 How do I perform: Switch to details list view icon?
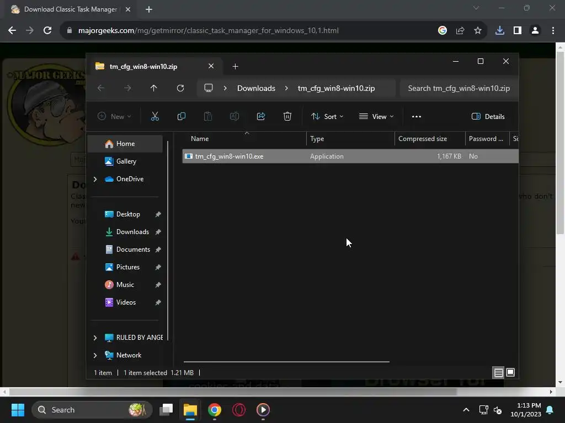point(498,373)
